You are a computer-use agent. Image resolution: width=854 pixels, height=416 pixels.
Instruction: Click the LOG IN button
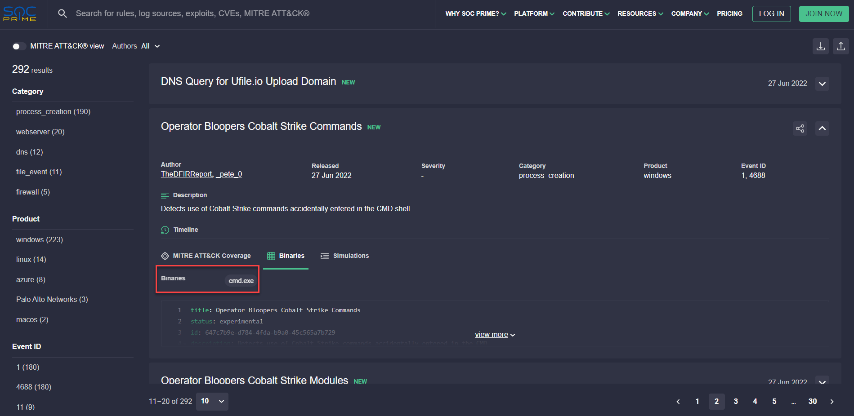pyautogui.click(x=771, y=13)
